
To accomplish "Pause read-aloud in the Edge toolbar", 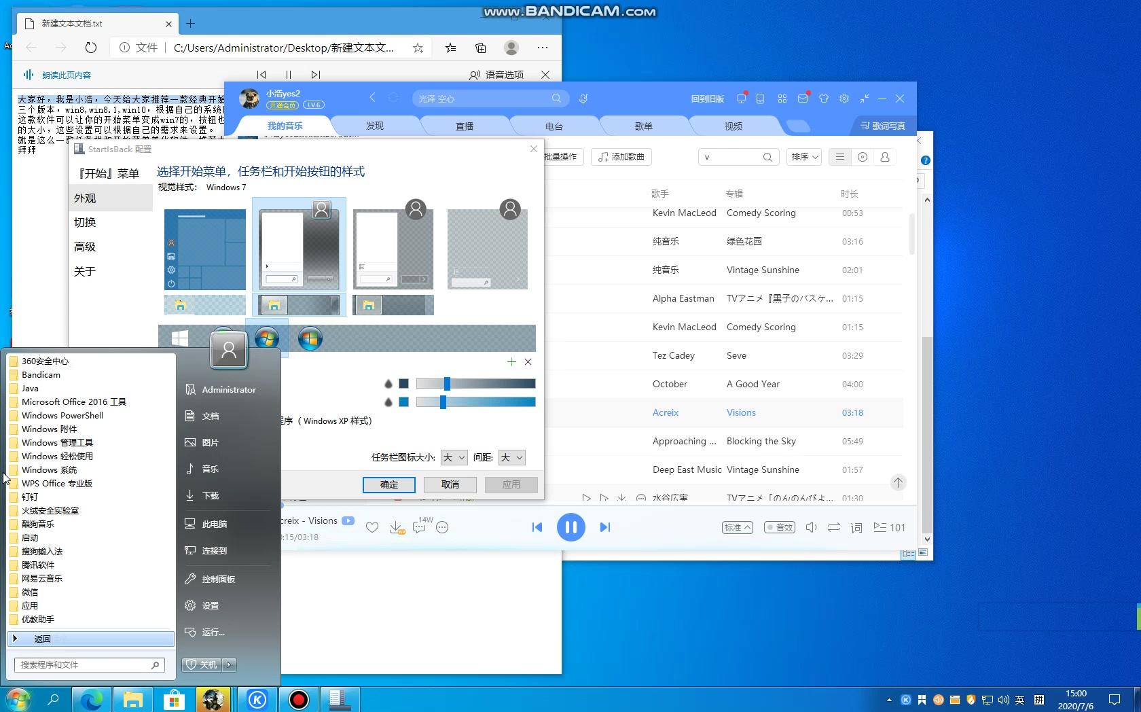I will click(x=289, y=75).
